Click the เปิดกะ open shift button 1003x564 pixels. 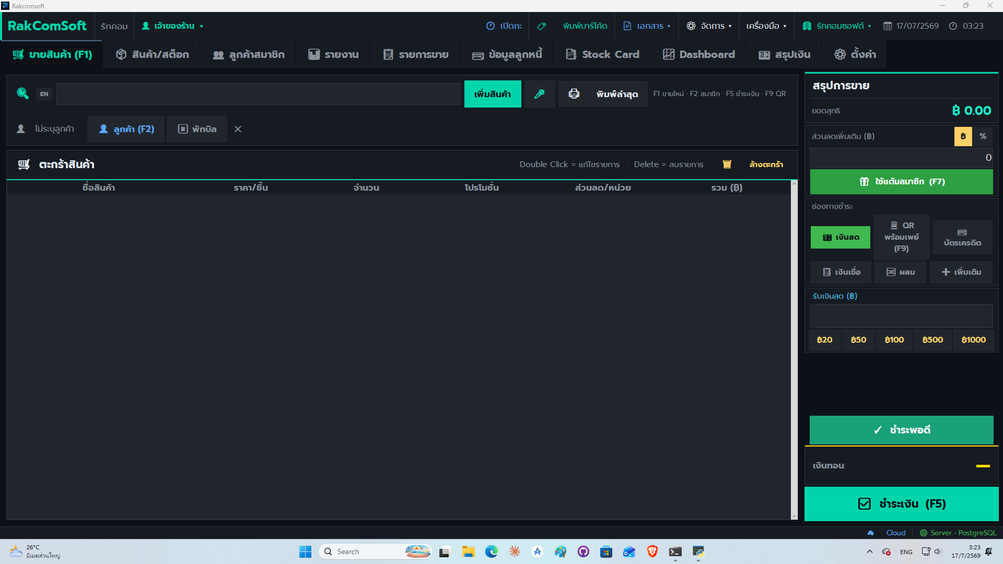[504, 26]
